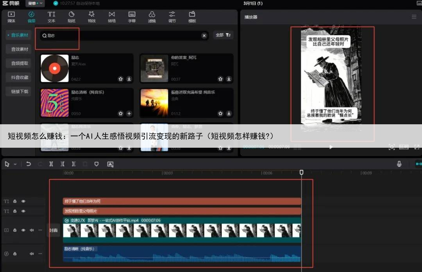Toggle visibility of the video track
Image resolution: width=422 pixels, height=272 pixels.
(x=23, y=230)
